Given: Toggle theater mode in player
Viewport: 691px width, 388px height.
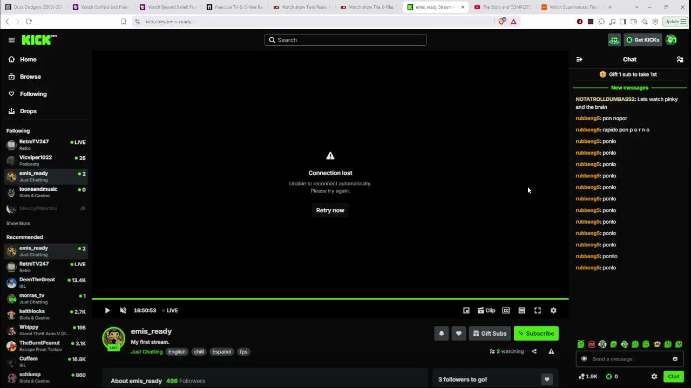Looking at the screenshot, I should [521, 310].
